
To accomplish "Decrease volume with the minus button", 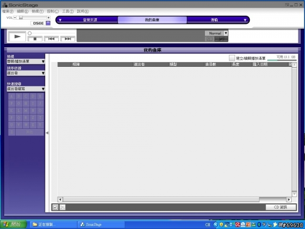I will tap(15, 18).
